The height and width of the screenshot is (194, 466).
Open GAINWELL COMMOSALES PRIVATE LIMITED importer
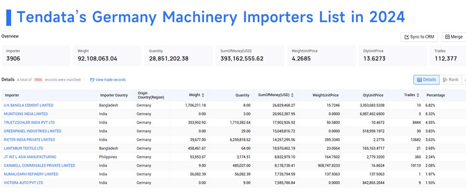(39, 166)
